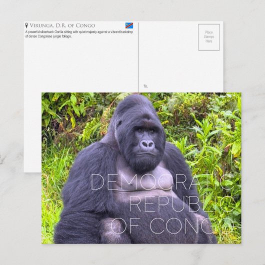The width and height of the screenshot is (265, 265).
Task: Click the DR Congo flag icon
Action: [x=129, y=25]
